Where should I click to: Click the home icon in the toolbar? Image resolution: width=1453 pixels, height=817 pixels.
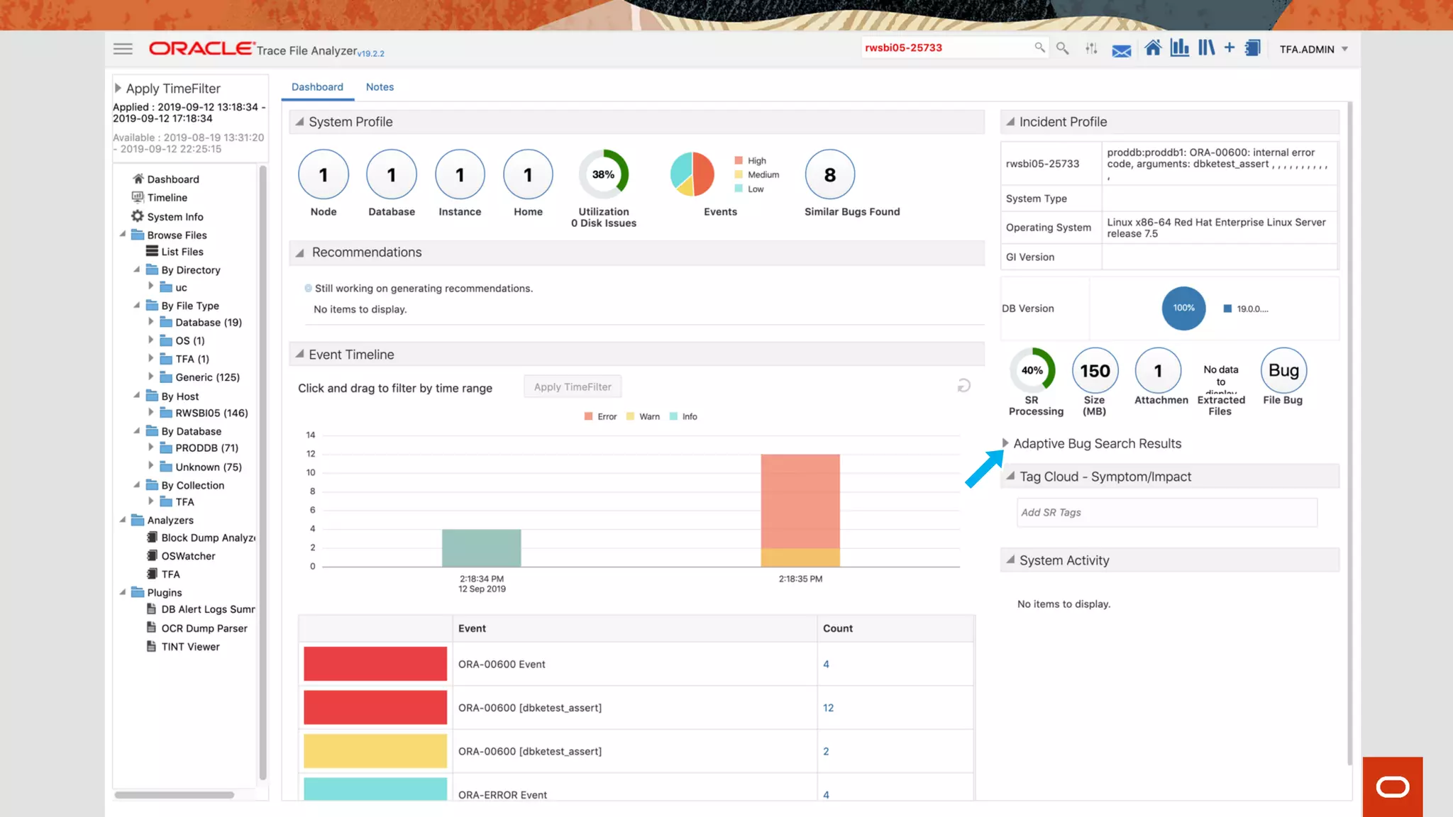[x=1153, y=48]
